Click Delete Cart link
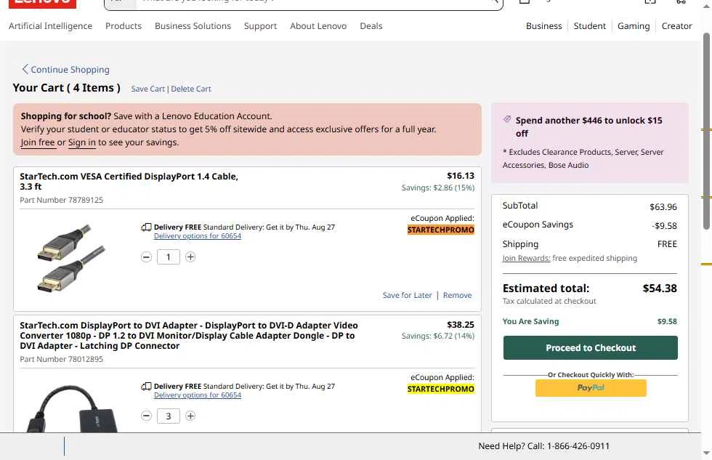 click(190, 89)
